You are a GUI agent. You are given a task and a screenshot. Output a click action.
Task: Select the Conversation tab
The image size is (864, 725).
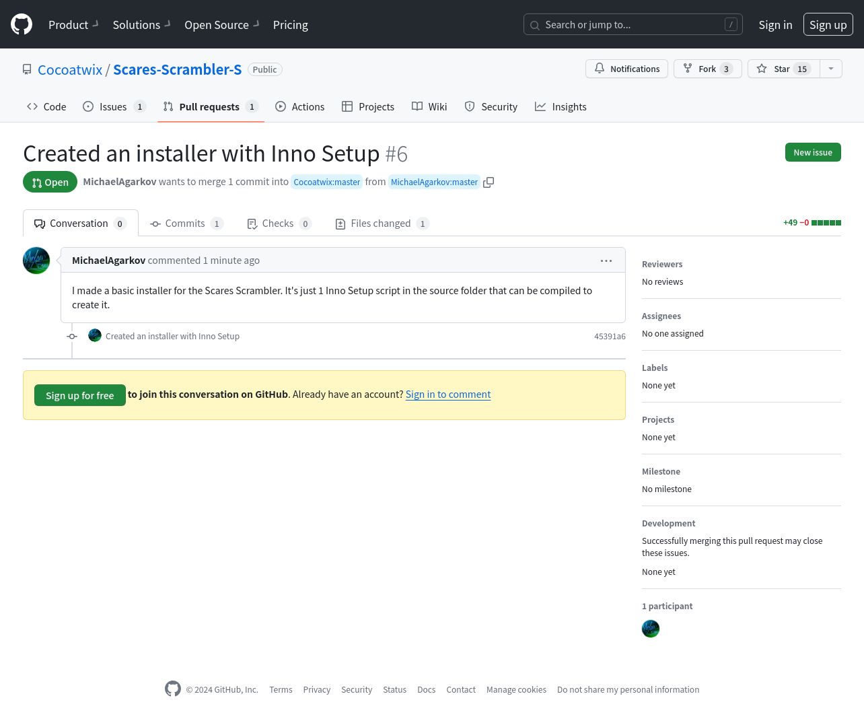coord(80,223)
